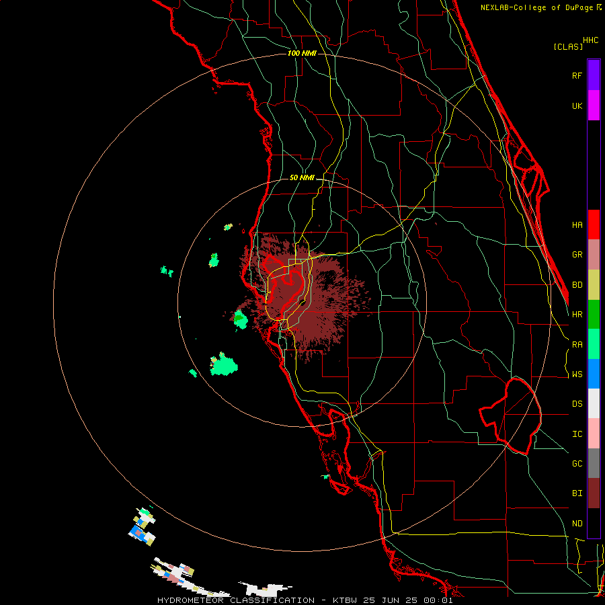Click the RF legend label
The height and width of the screenshot is (605, 605).
click(577, 75)
